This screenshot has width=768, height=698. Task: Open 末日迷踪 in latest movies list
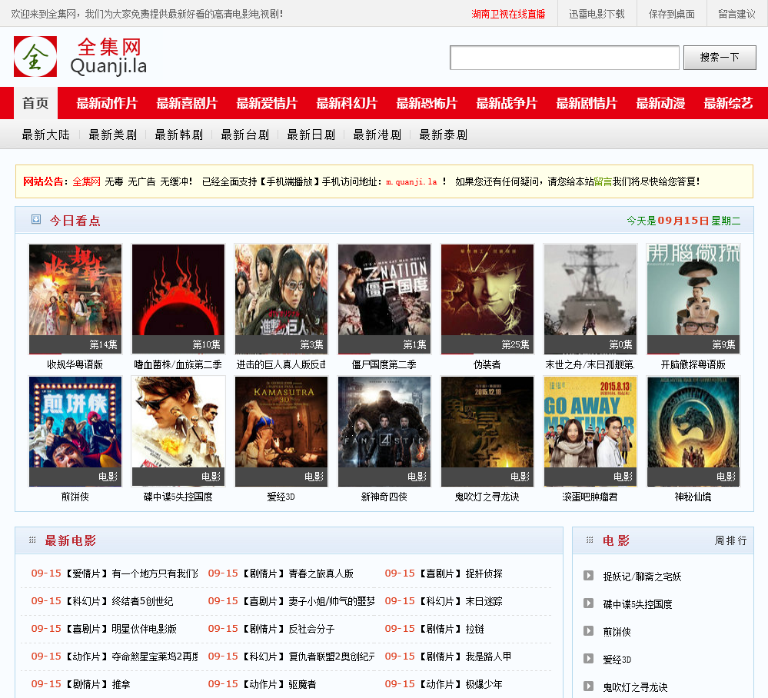point(484,601)
